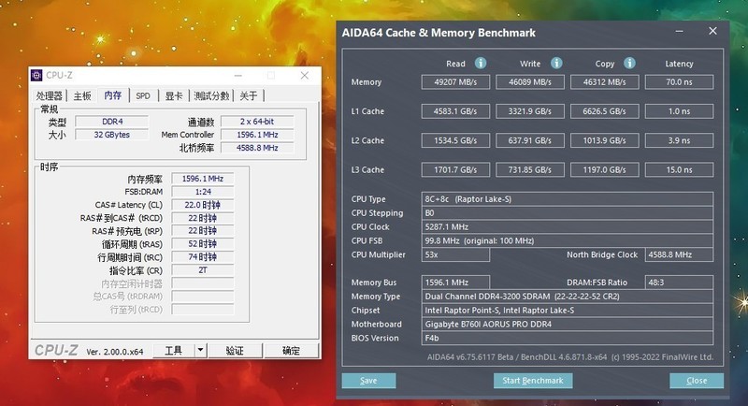748x406 pixels.
Task: Click the CPU Clock value 5287.1 MHz
Action: tap(568, 226)
